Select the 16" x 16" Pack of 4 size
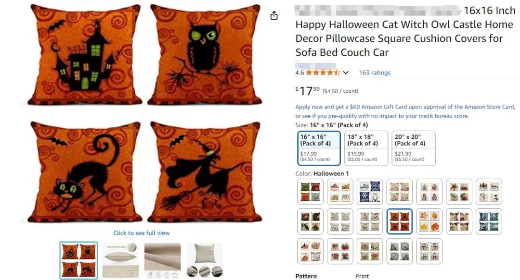Image resolution: width=520 pixels, height=280 pixels. pyautogui.click(x=319, y=148)
